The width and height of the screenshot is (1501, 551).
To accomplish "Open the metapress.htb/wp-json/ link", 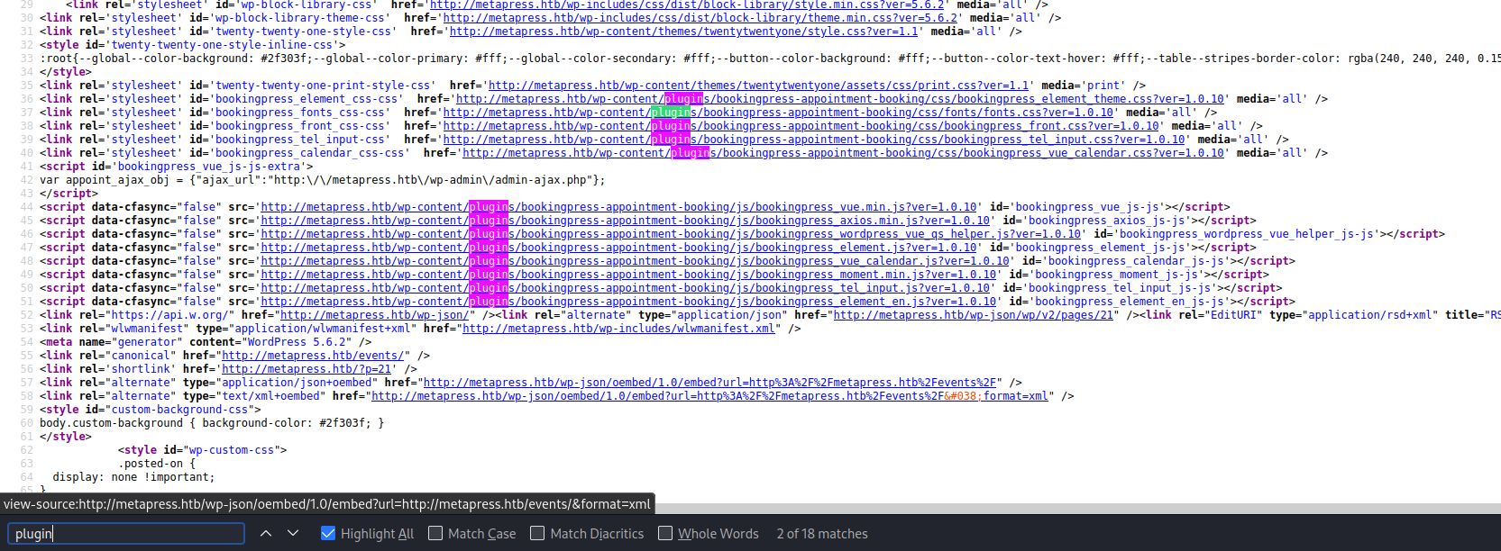I will point(374,315).
